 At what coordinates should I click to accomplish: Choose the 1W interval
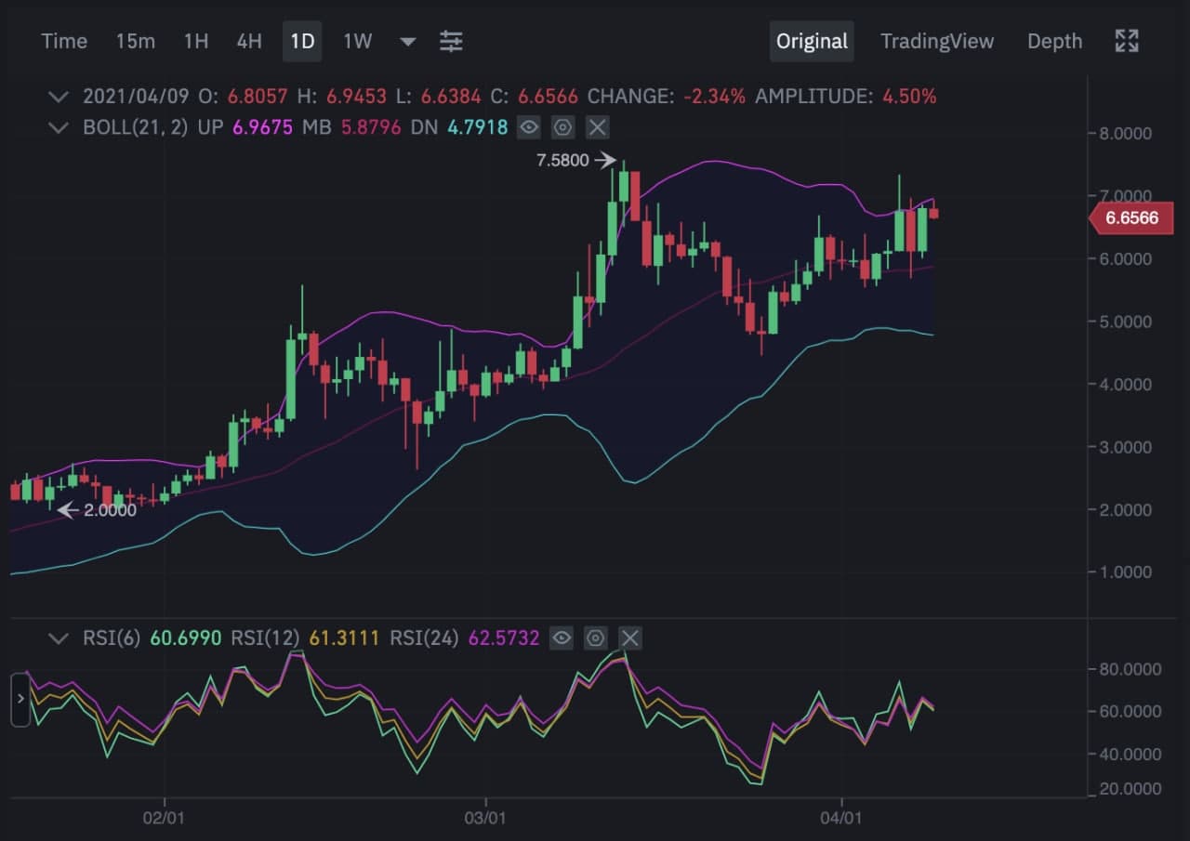click(357, 42)
